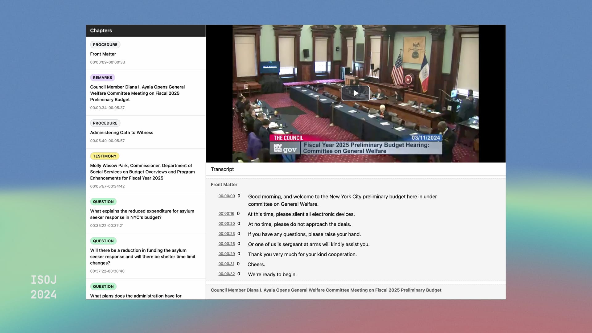592x333 pixels.
Task: Click the 00:00:20 timestamp link
Action: (226, 224)
